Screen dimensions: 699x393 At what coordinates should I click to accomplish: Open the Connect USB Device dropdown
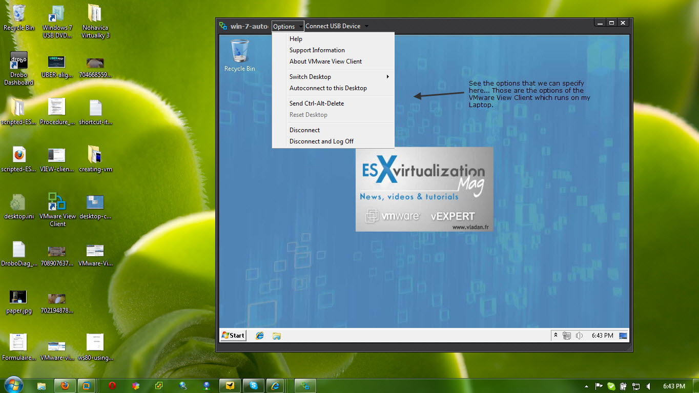(337, 27)
